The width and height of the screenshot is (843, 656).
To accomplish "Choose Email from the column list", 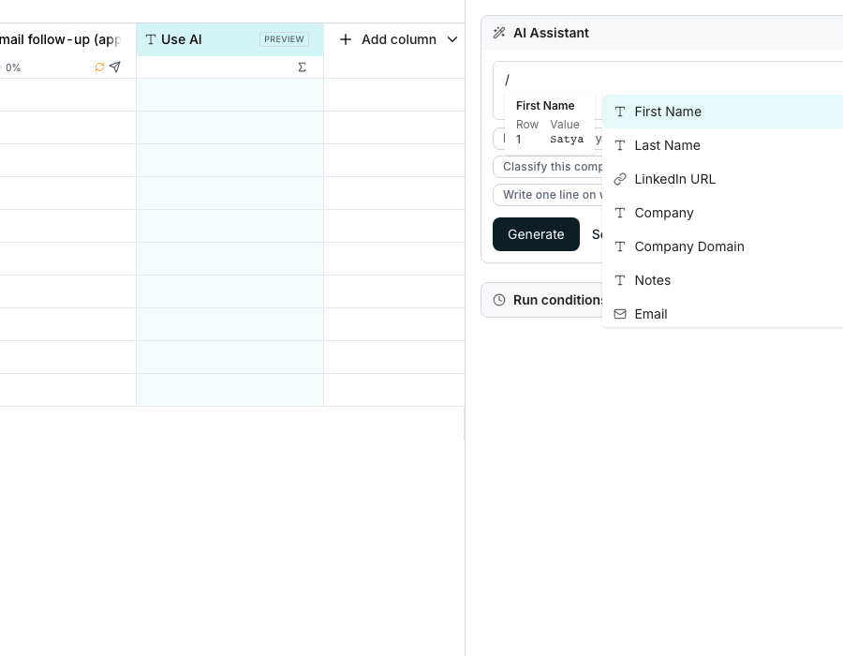I will (722, 314).
